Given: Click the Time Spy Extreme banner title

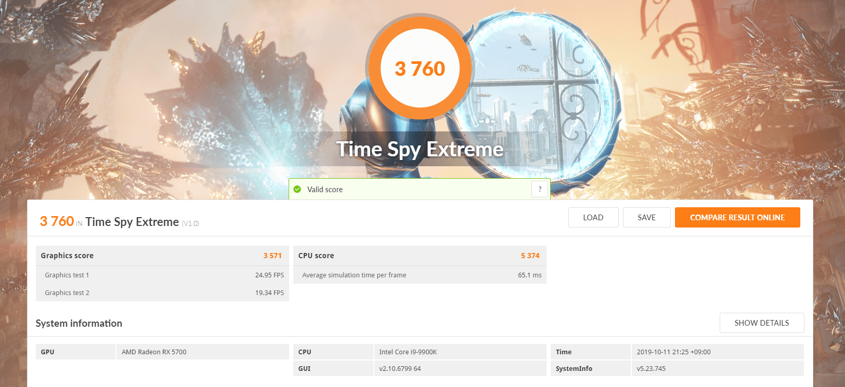Looking at the screenshot, I should [420, 150].
